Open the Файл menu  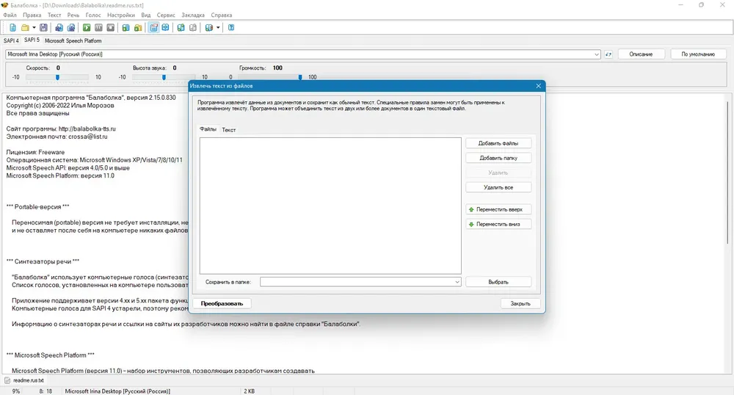(x=10, y=15)
